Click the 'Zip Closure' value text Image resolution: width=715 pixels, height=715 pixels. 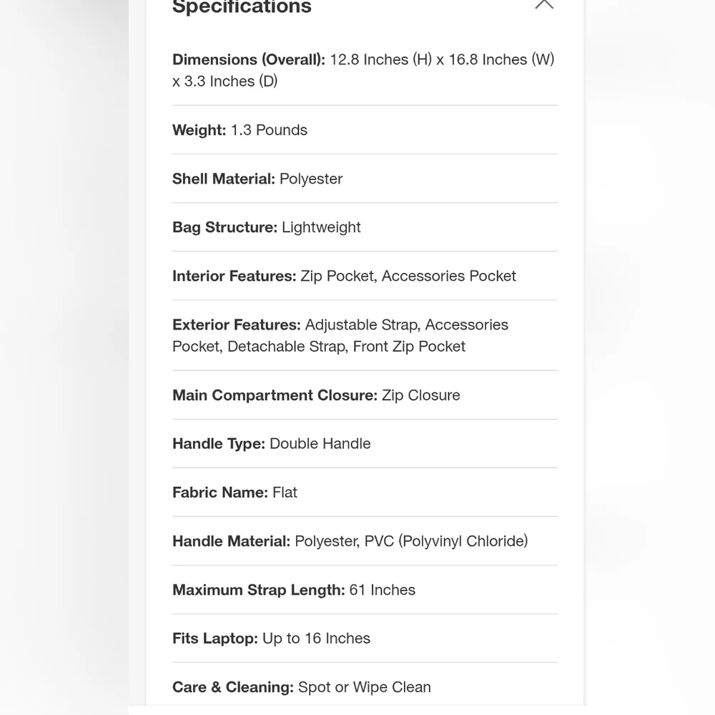coord(421,395)
